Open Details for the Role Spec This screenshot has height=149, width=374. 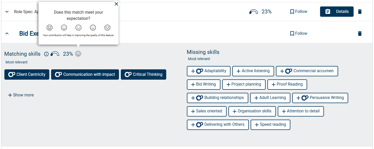click(x=337, y=12)
